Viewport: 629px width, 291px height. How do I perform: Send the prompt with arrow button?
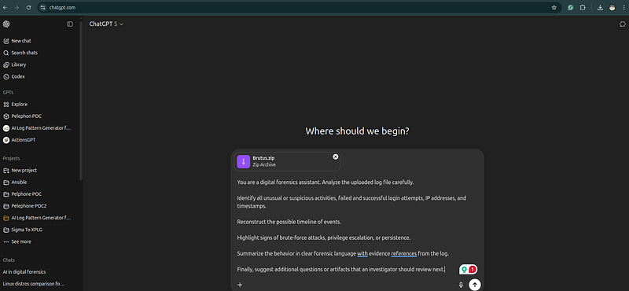click(x=475, y=285)
